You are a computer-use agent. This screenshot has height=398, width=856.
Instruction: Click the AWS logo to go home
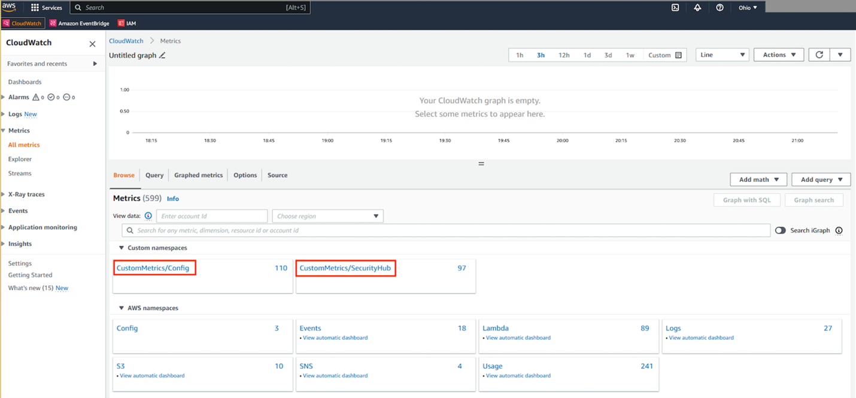(x=8, y=7)
